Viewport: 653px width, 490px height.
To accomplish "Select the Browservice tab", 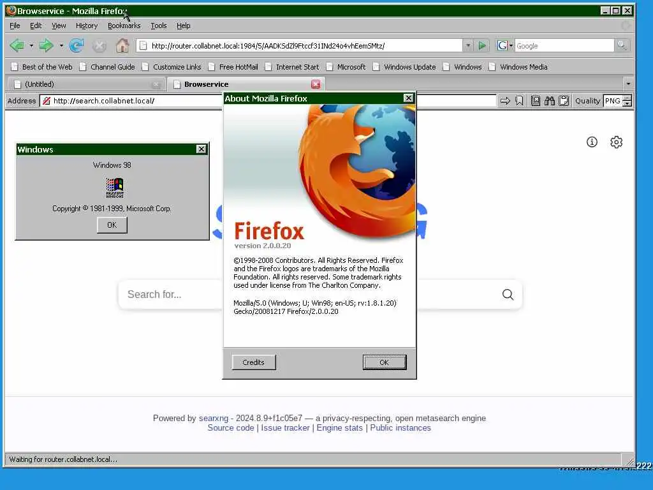I will click(246, 84).
